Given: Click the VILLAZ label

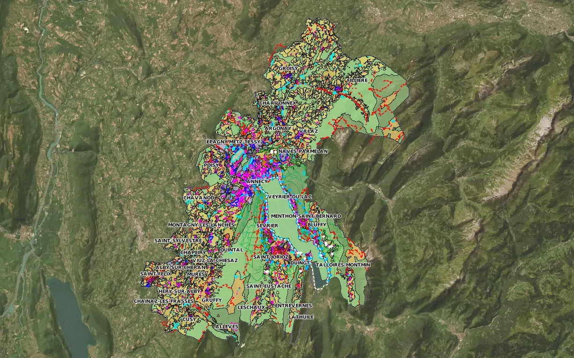Looking at the screenshot, I should tap(309, 131).
